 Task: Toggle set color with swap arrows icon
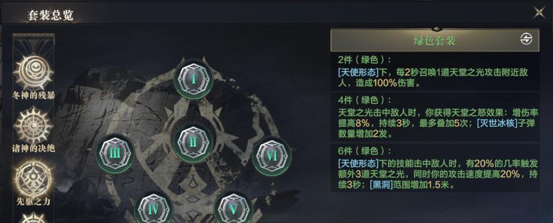(x=526, y=40)
